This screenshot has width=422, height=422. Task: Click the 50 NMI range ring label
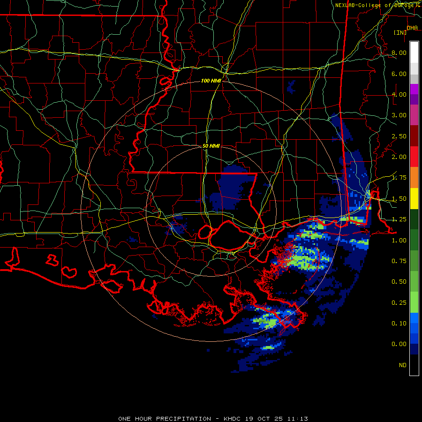211,146
